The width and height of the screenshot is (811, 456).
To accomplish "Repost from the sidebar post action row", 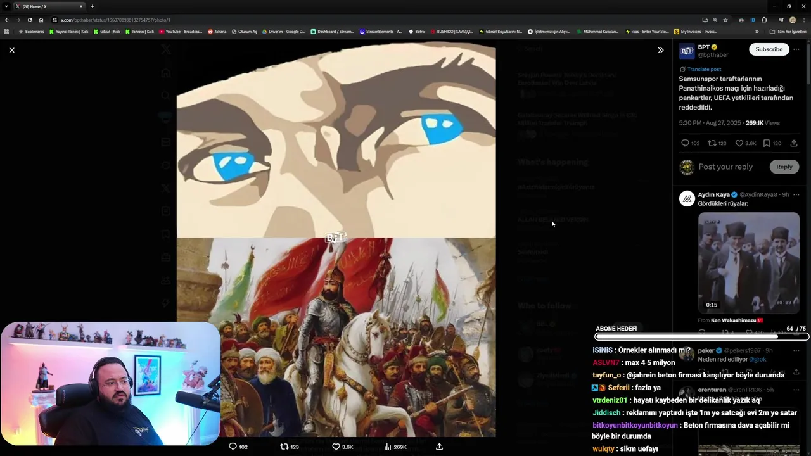I will [x=712, y=143].
